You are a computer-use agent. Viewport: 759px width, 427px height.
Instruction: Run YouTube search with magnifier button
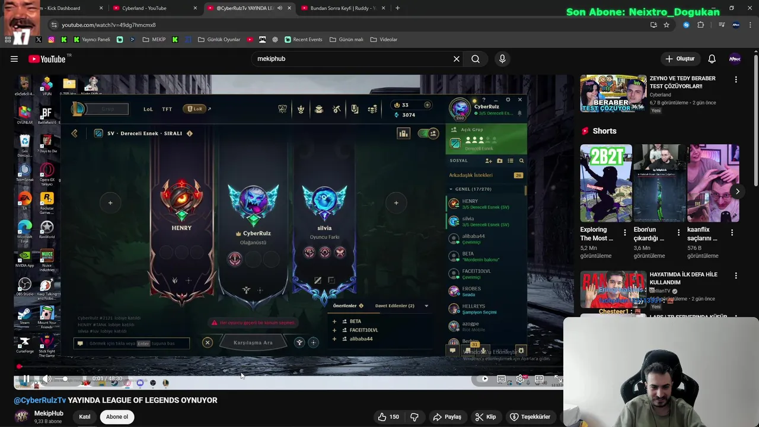click(476, 59)
